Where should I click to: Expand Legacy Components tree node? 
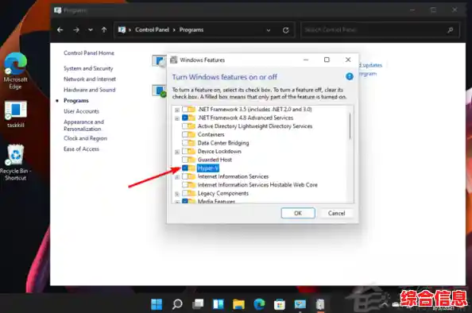pyautogui.click(x=177, y=194)
